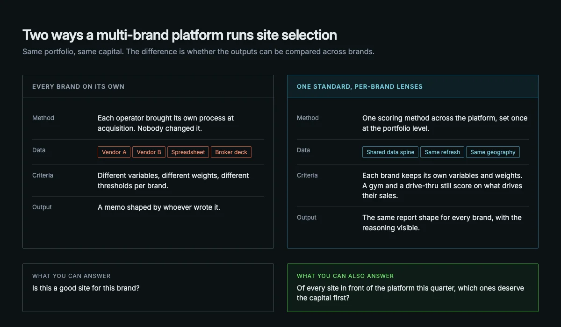Click the Data label in the right card

(303, 150)
